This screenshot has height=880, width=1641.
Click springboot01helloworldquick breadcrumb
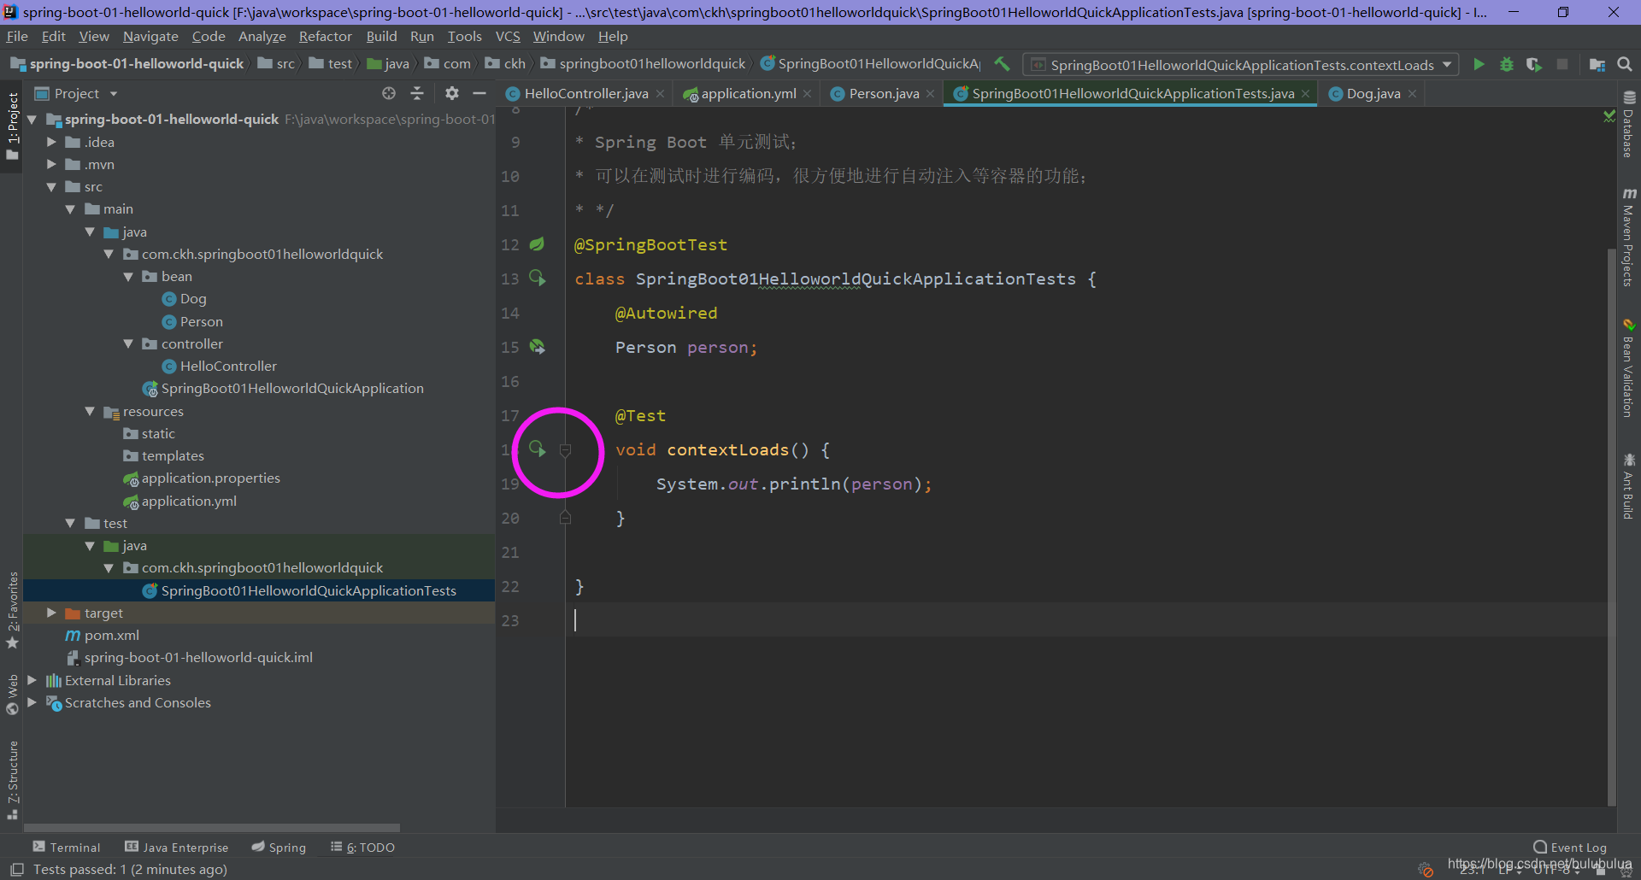[x=652, y=64]
